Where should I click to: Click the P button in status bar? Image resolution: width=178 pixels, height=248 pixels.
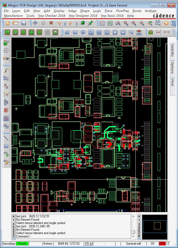tap(86, 244)
